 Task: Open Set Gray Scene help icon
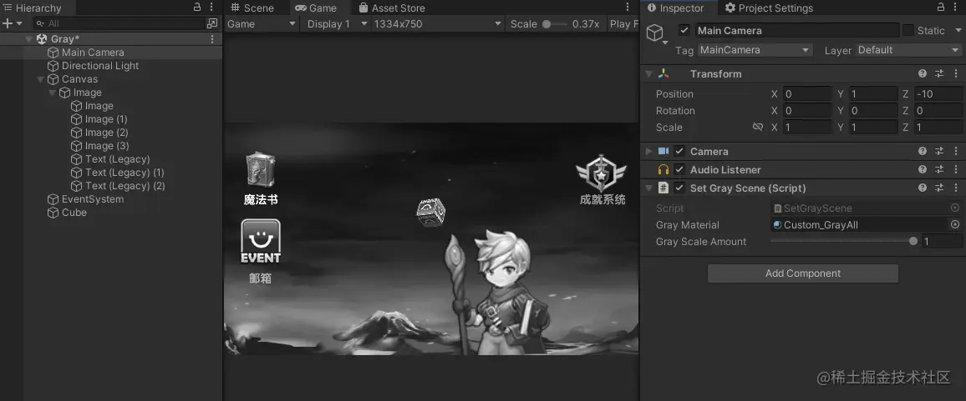923,188
